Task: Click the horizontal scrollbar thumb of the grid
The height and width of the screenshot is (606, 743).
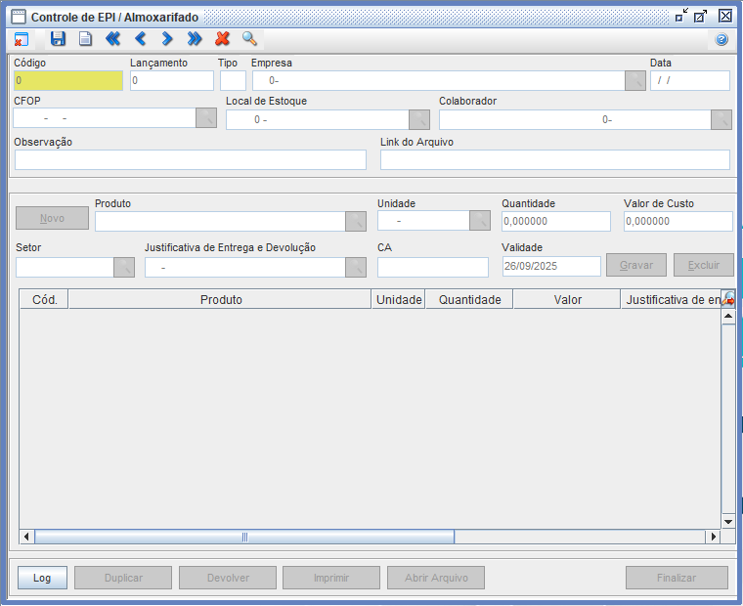Action: pyautogui.click(x=244, y=537)
